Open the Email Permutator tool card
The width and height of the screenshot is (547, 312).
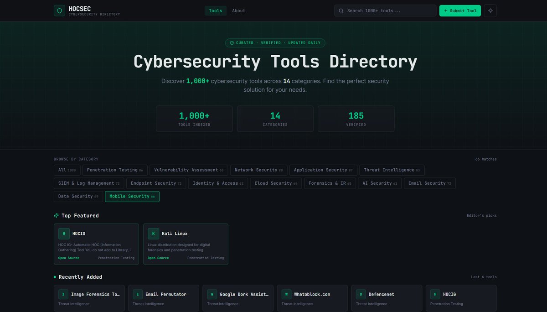164,298
